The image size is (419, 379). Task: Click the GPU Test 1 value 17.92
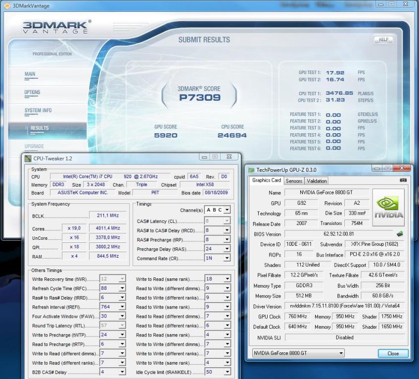pyautogui.click(x=335, y=73)
